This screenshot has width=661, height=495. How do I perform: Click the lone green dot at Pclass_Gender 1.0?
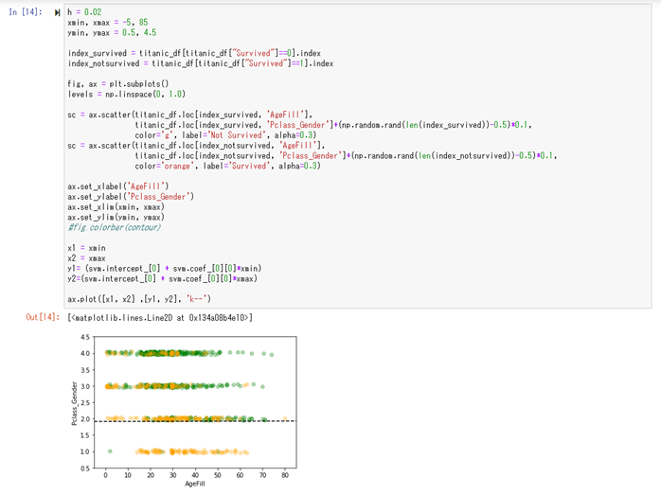(x=110, y=451)
